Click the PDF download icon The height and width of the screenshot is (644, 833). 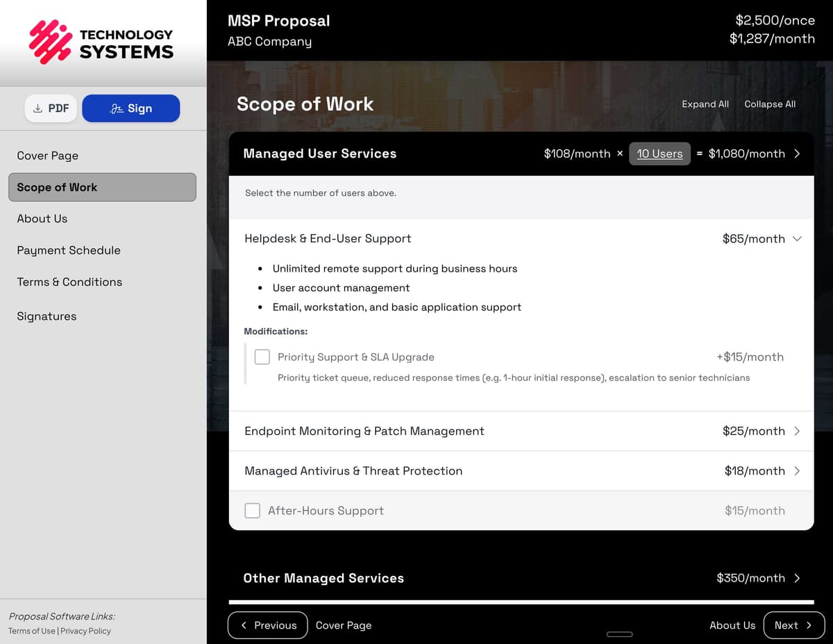pos(37,108)
